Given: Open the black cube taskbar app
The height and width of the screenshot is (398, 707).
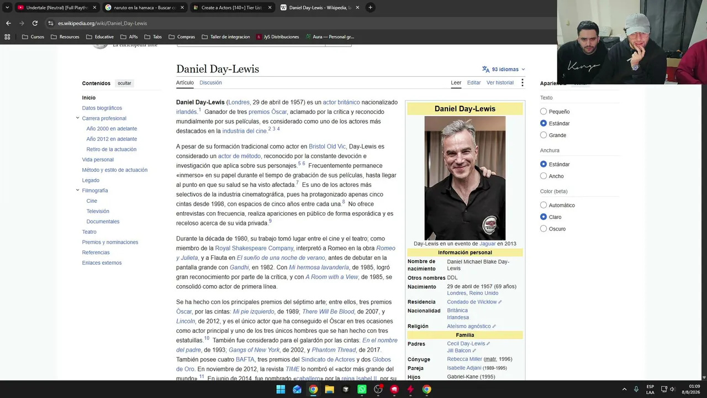Looking at the screenshot, I should point(346,389).
